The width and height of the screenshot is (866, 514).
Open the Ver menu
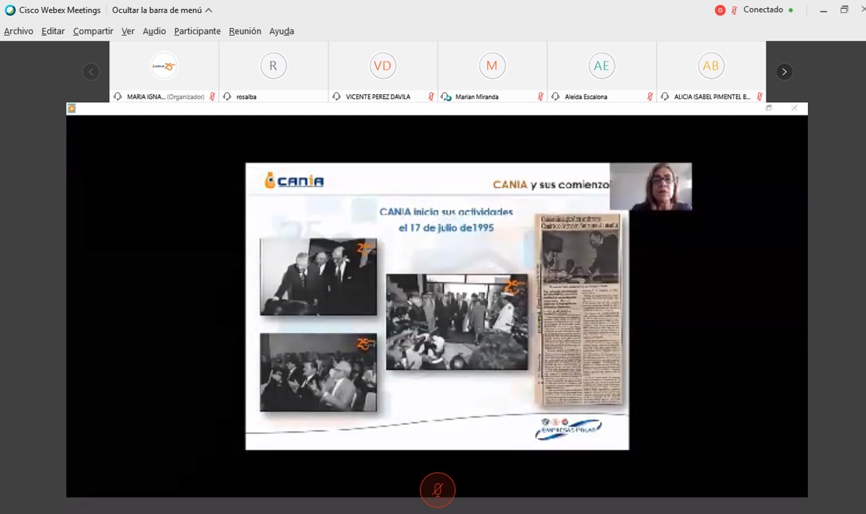coord(128,31)
